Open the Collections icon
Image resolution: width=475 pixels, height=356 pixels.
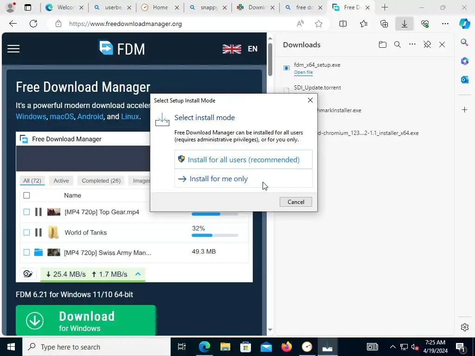[384, 24]
